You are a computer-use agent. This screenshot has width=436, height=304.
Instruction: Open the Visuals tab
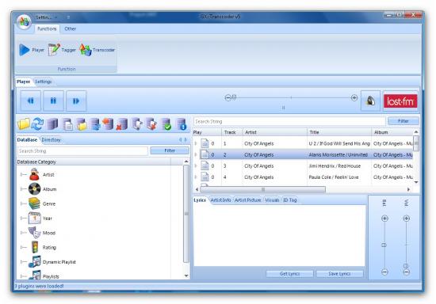(272, 199)
